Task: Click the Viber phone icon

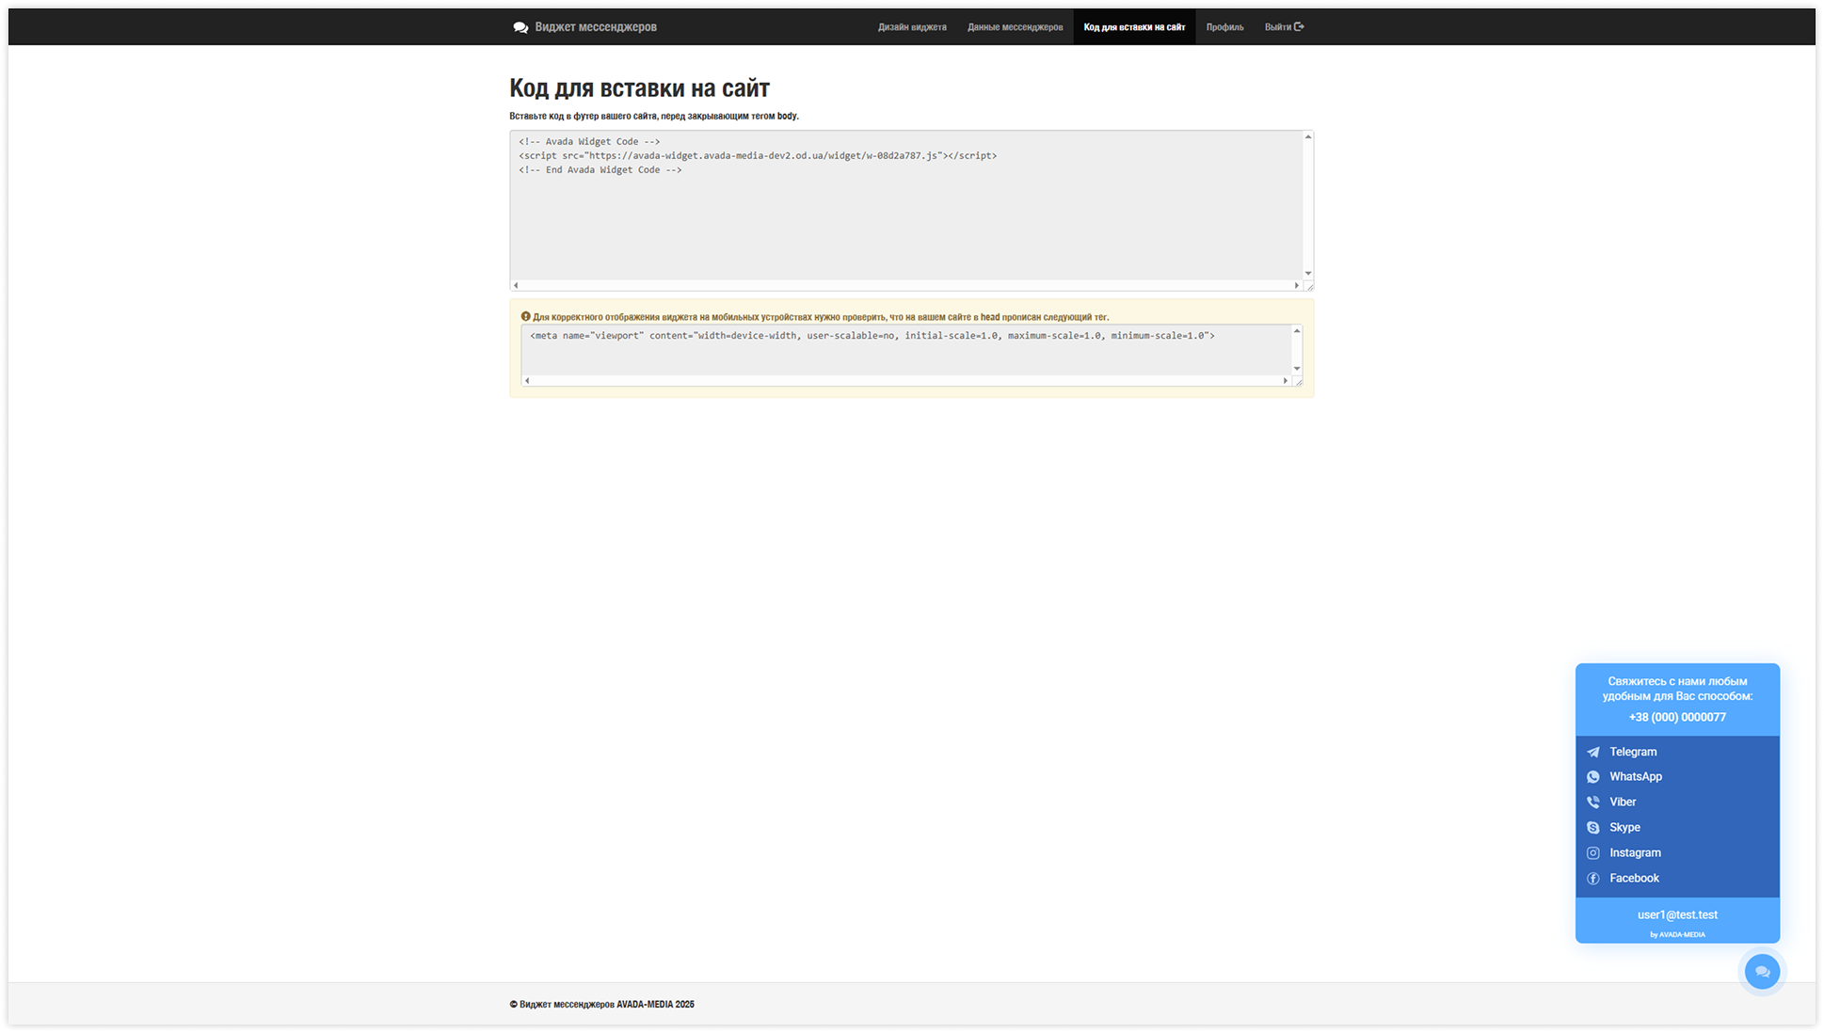Action: (x=1592, y=803)
